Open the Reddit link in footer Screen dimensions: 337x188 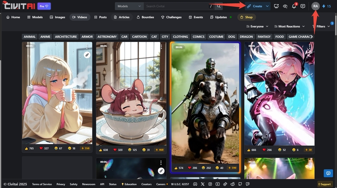coord(232,184)
